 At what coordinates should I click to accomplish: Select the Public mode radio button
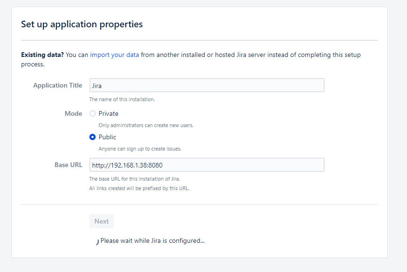(x=92, y=137)
